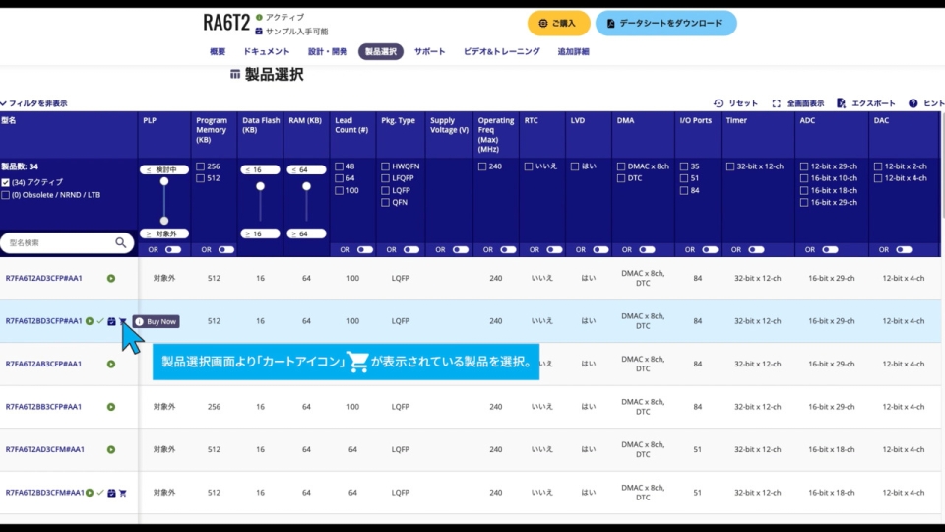Click the エクスポート export icon

(x=841, y=103)
